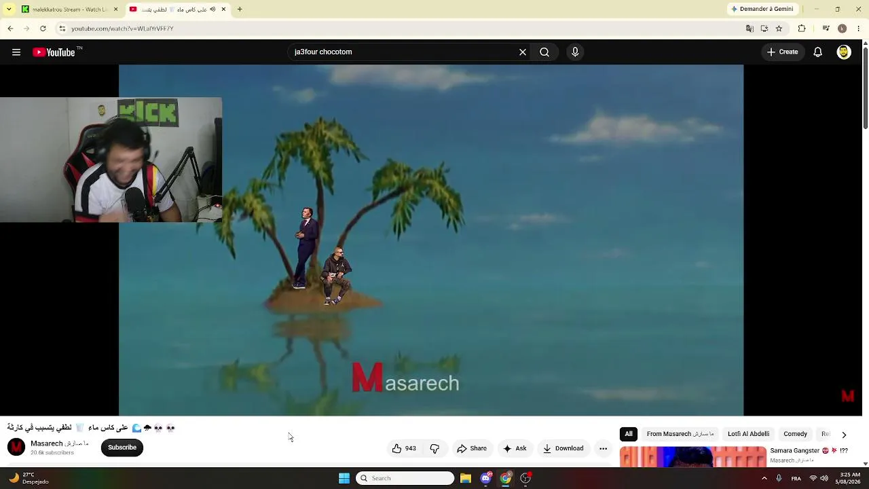Open the Samara Gangster video thumbnail
Image resolution: width=869 pixels, height=489 pixels.
[x=692, y=456]
